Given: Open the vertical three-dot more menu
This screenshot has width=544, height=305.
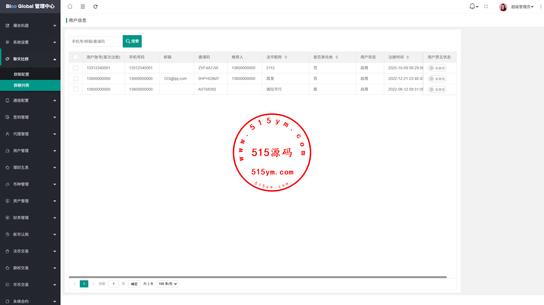Looking at the screenshot, I should click(x=541, y=7).
